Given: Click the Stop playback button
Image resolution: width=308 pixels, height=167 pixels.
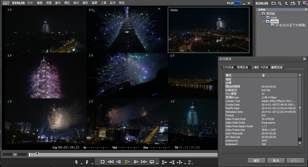Looking at the screenshot, I should tap(102, 162).
